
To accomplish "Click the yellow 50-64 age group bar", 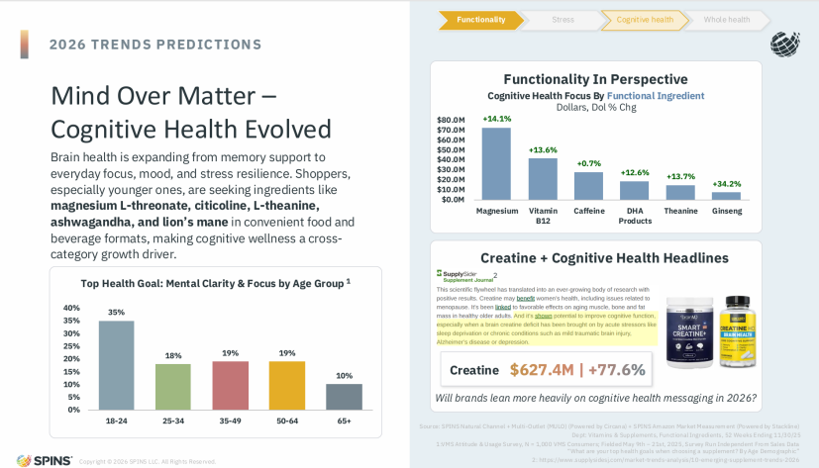I will (x=287, y=385).
